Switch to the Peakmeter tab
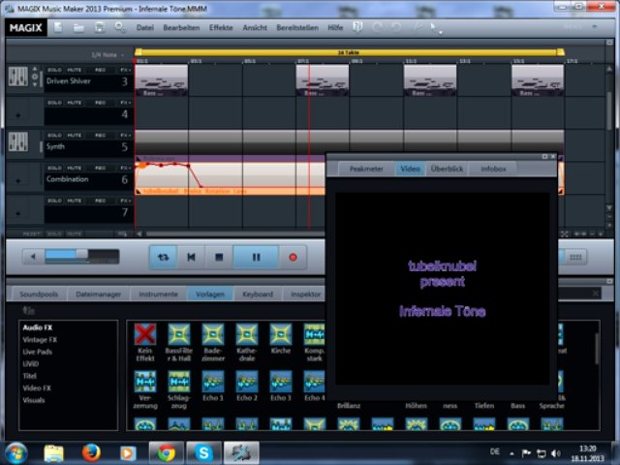The width and height of the screenshot is (620, 465). [366, 169]
